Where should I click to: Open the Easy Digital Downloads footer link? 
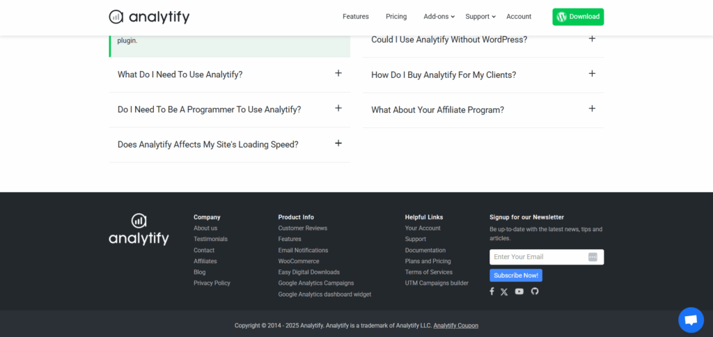pyautogui.click(x=308, y=272)
